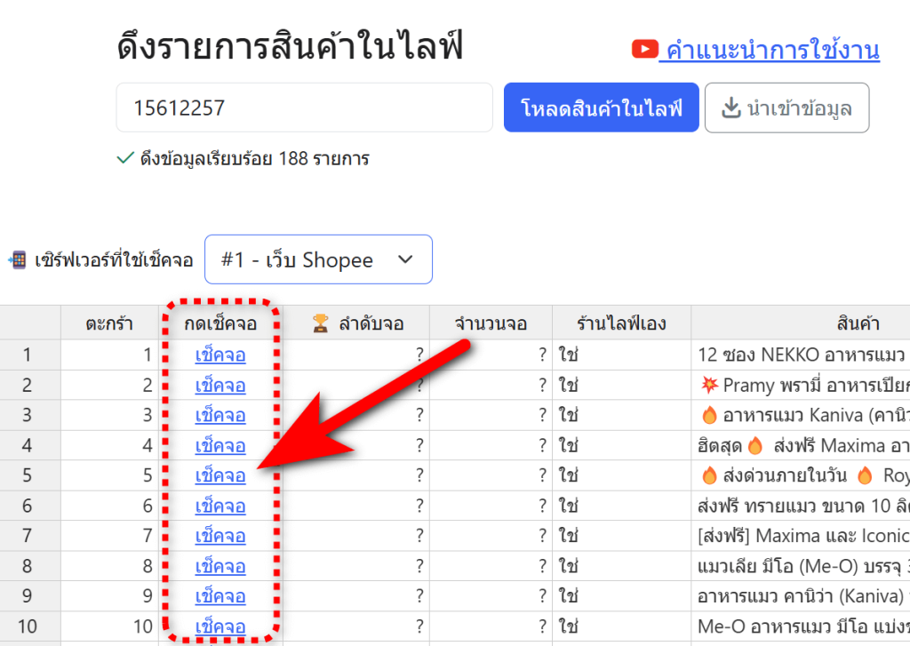Select row number 6 header
The width and height of the screenshot is (910, 646).
click(x=28, y=506)
